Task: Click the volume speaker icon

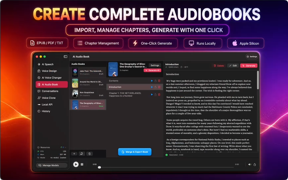Action: point(250,164)
